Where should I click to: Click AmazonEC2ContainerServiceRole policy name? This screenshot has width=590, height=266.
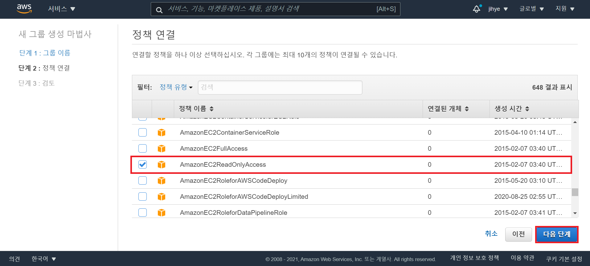pyautogui.click(x=230, y=133)
